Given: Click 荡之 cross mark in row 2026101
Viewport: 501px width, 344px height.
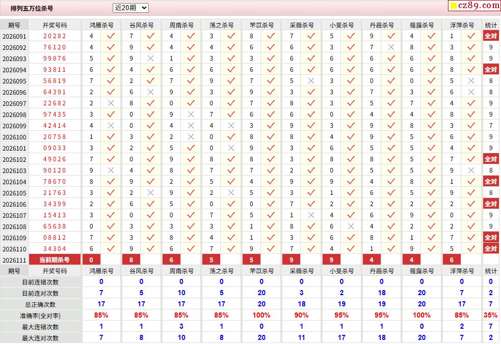Looking at the screenshot, I should (x=231, y=148).
